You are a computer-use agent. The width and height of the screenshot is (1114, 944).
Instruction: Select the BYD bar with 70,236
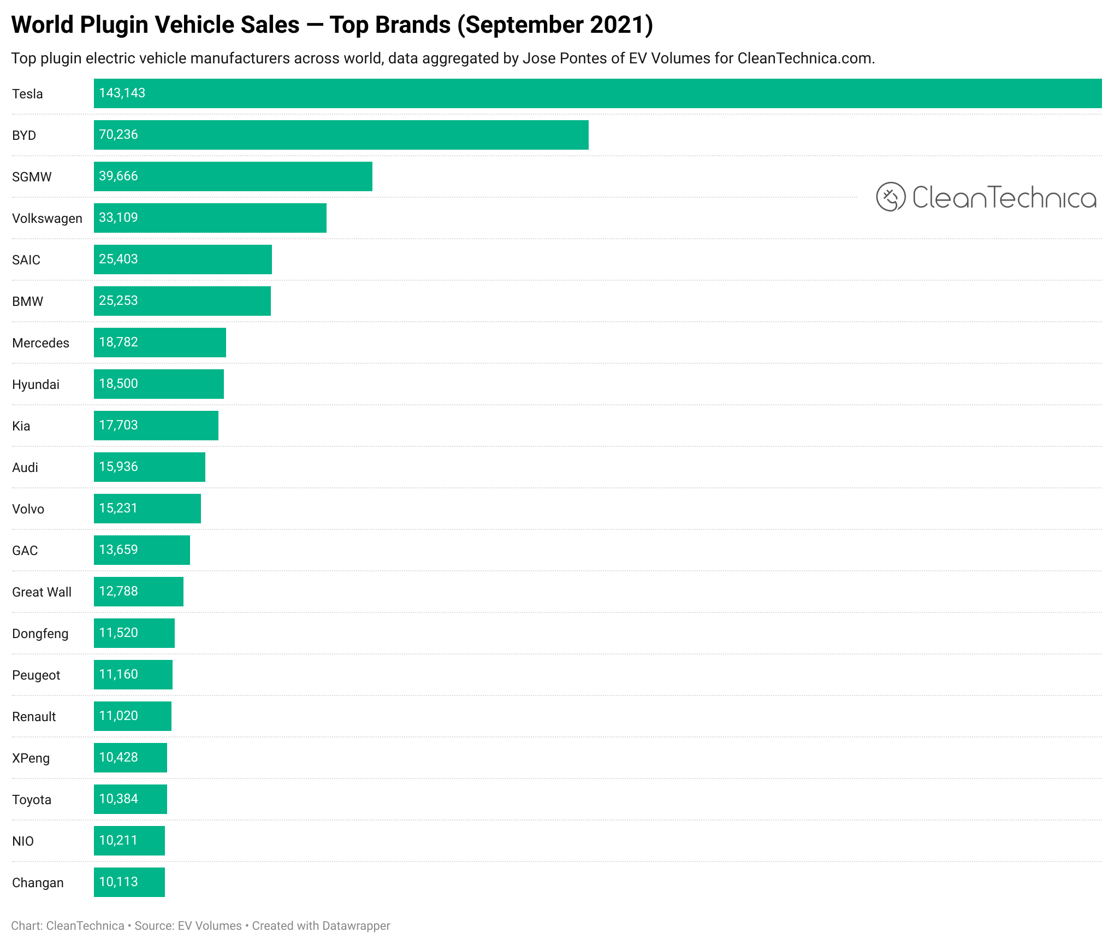(341, 135)
